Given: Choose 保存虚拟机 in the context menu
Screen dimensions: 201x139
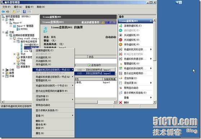Looking at the screenshot, I should 53,64.
